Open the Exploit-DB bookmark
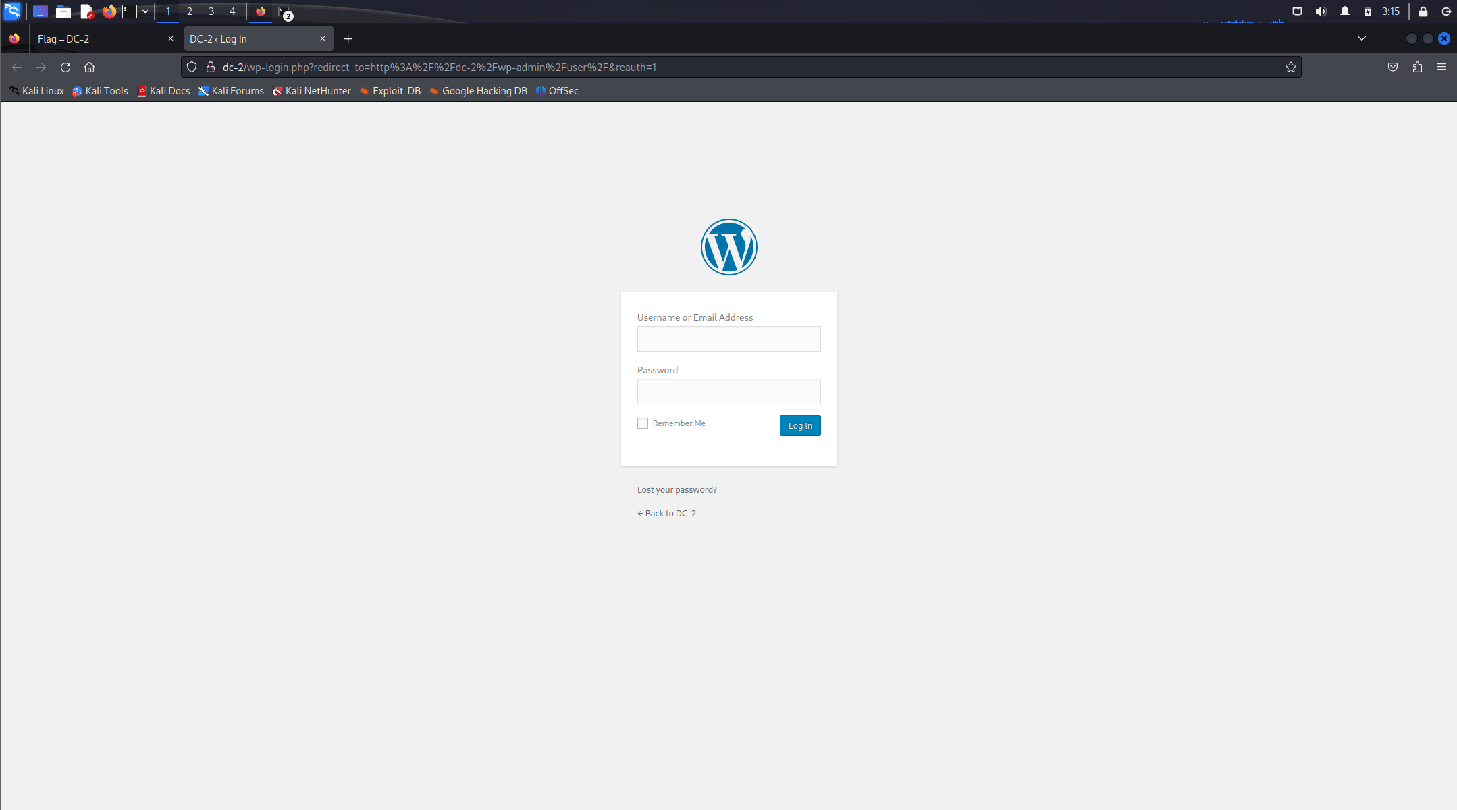The height and width of the screenshot is (810, 1457). point(390,91)
